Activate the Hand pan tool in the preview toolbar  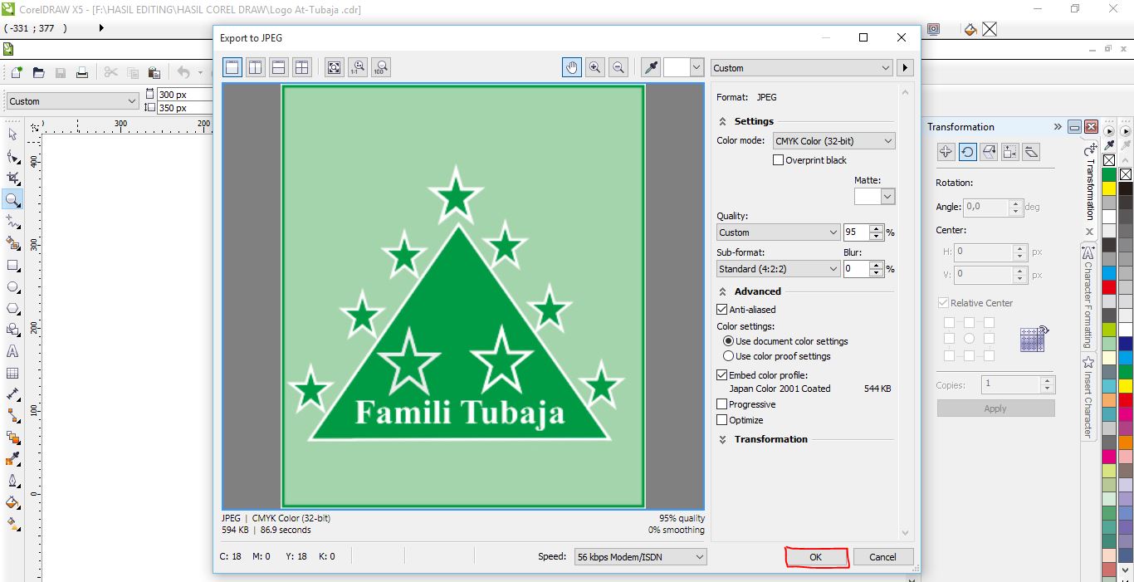572,67
